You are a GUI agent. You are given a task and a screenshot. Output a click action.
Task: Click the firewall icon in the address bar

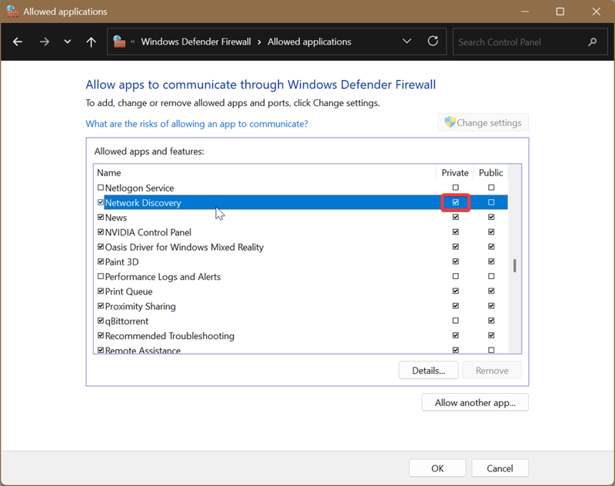tap(119, 42)
